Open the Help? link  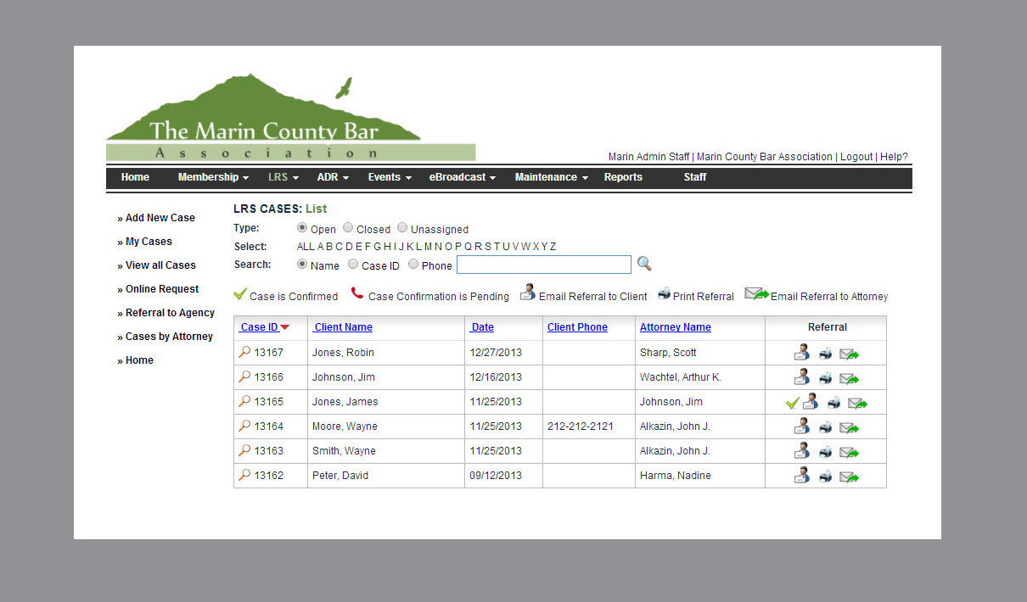(894, 157)
